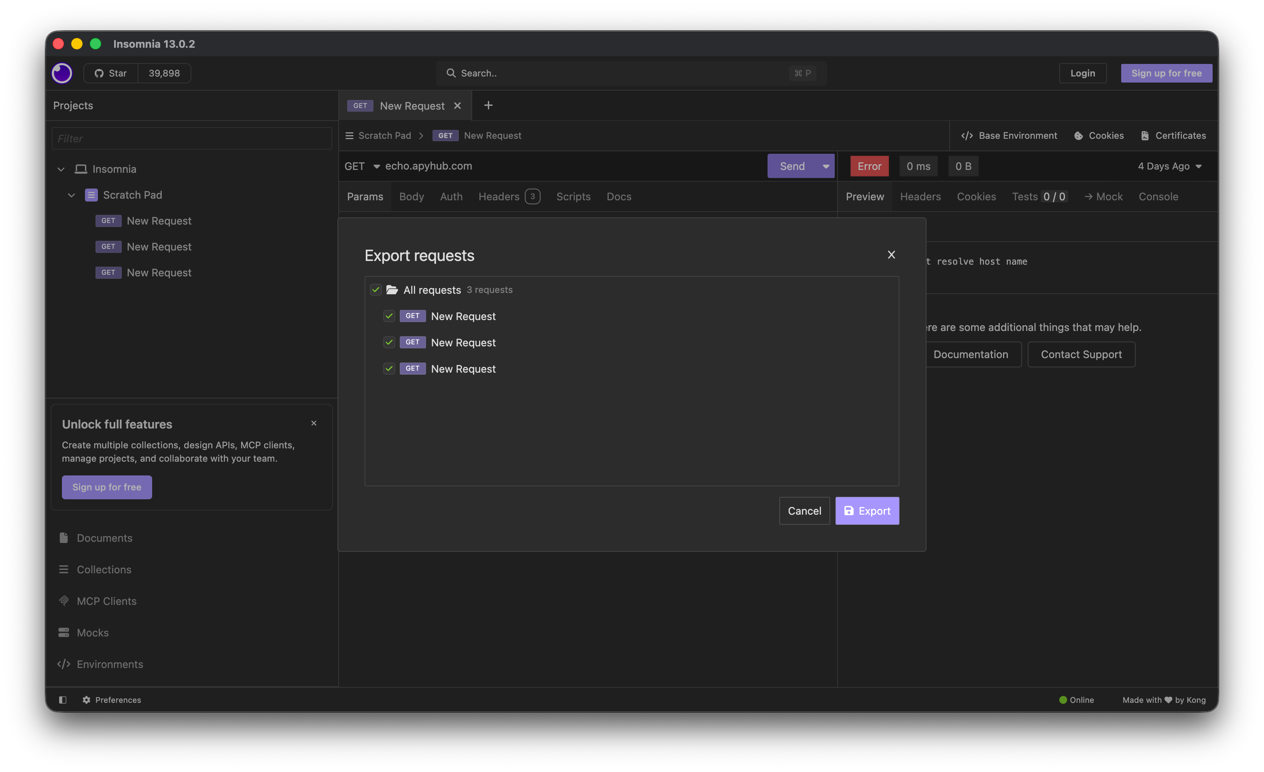Open the Console tab

point(1158,197)
